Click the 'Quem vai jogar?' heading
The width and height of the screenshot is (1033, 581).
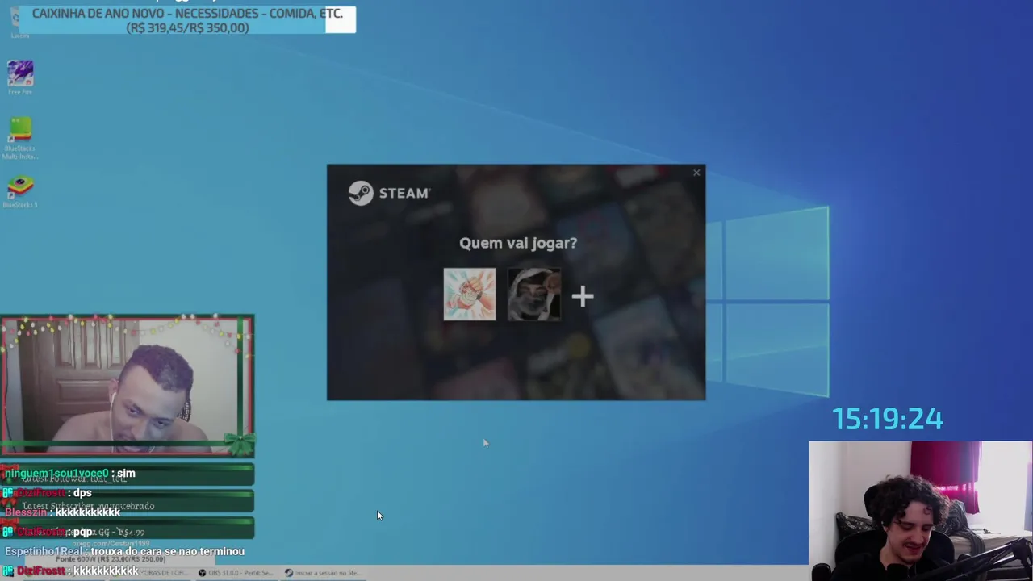(x=518, y=243)
